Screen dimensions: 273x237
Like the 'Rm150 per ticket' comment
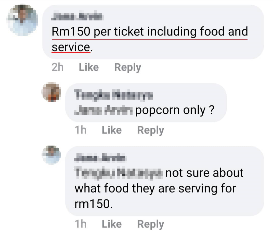point(89,67)
